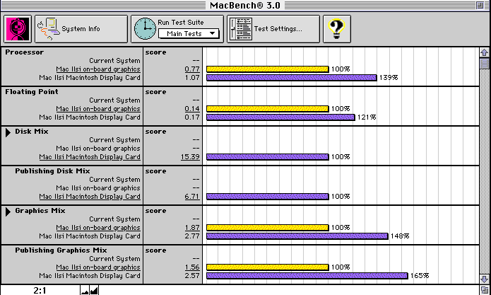
Task: Select Current System row under Disk Mix
Action: [x=114, y=140]
